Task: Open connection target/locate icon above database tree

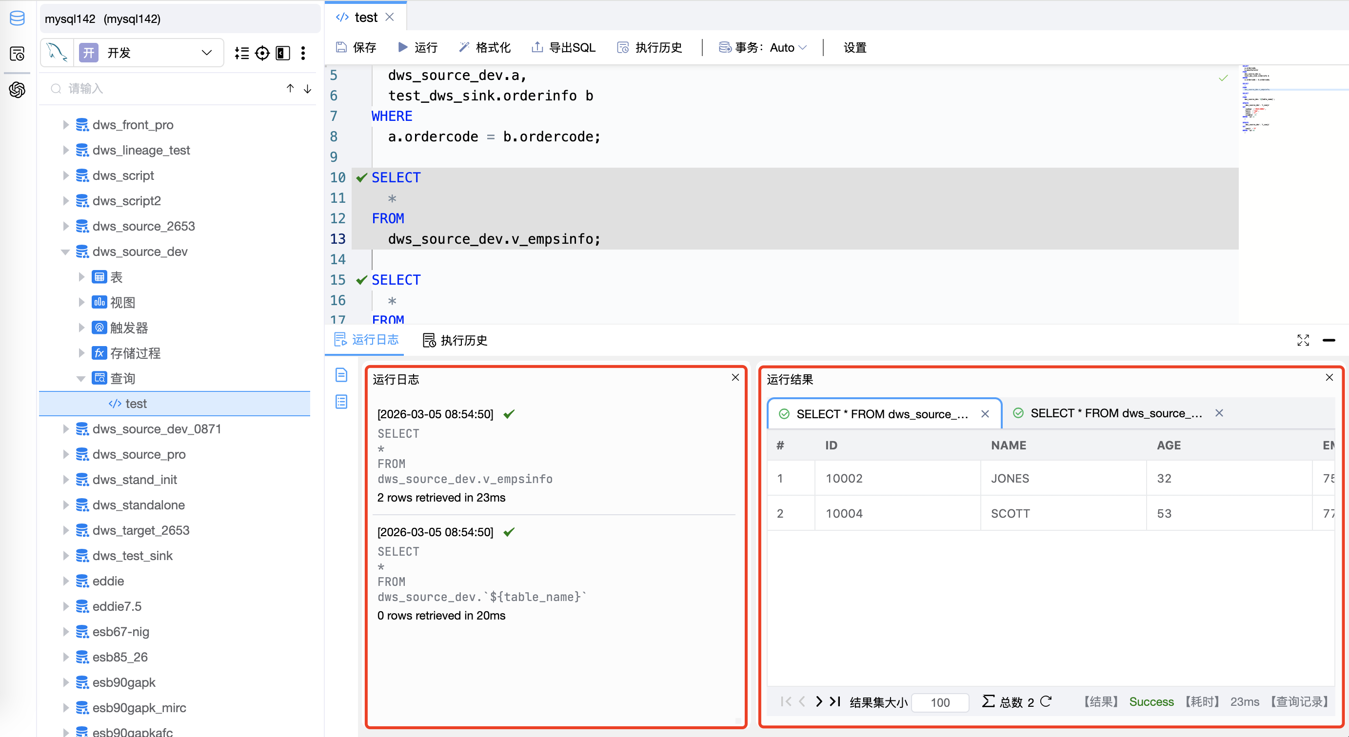Action: (262, 53)
